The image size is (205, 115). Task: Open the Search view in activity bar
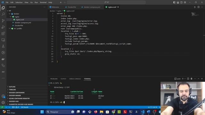tap(3, 14)
